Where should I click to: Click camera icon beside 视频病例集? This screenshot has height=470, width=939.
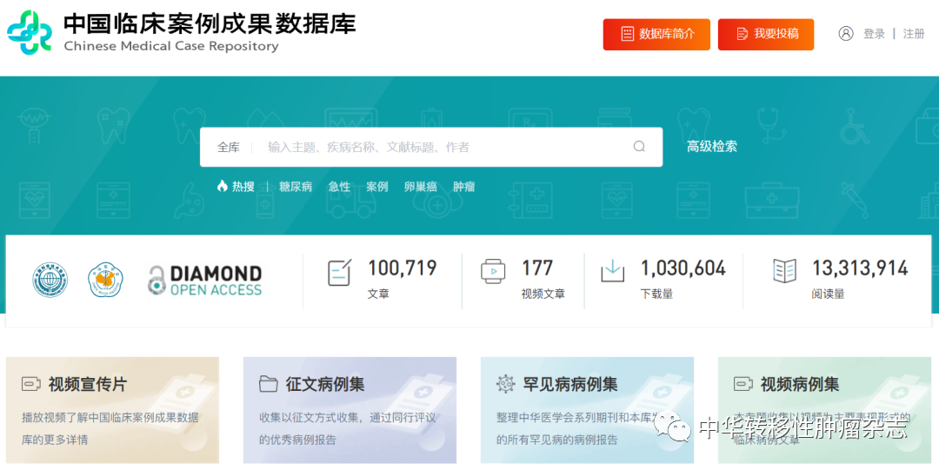click(x=743, y=384)
